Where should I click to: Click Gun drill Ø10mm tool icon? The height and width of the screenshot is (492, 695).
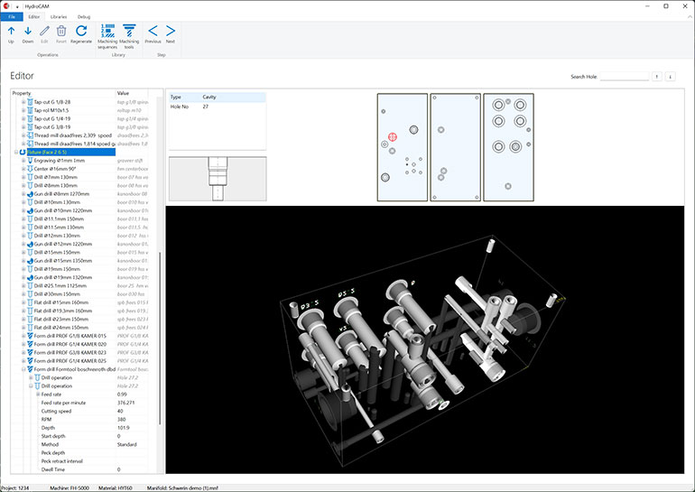[30, 210]
